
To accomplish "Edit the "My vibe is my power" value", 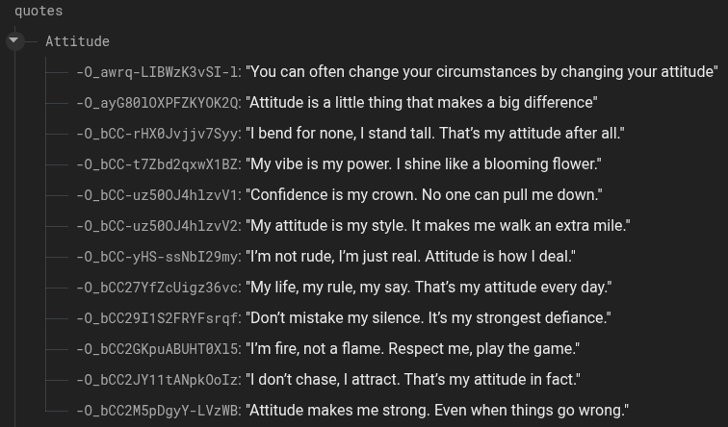I will coord(424,164).
